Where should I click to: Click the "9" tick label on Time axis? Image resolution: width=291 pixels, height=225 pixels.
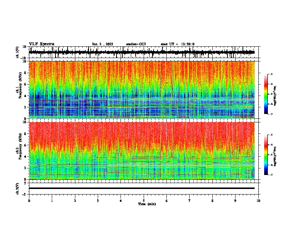(x=235, y=201)
